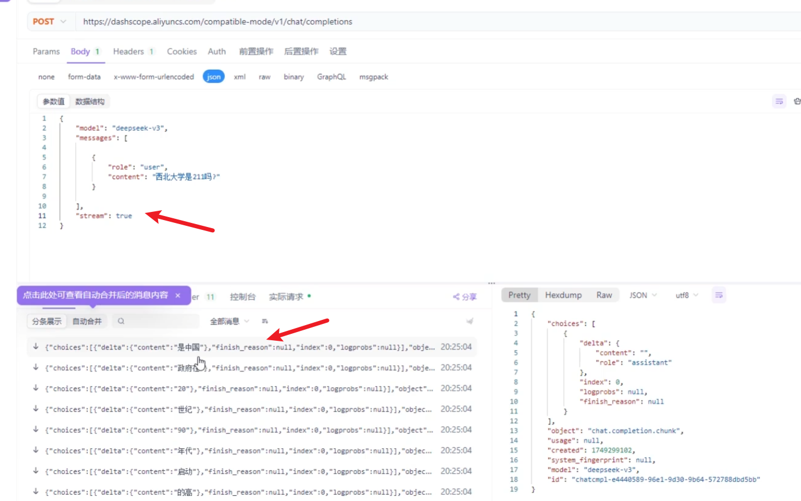Screen dimensions: 801x501
Task: Close the purple auto-merge tooltip
Action: (x=178, y=295)
